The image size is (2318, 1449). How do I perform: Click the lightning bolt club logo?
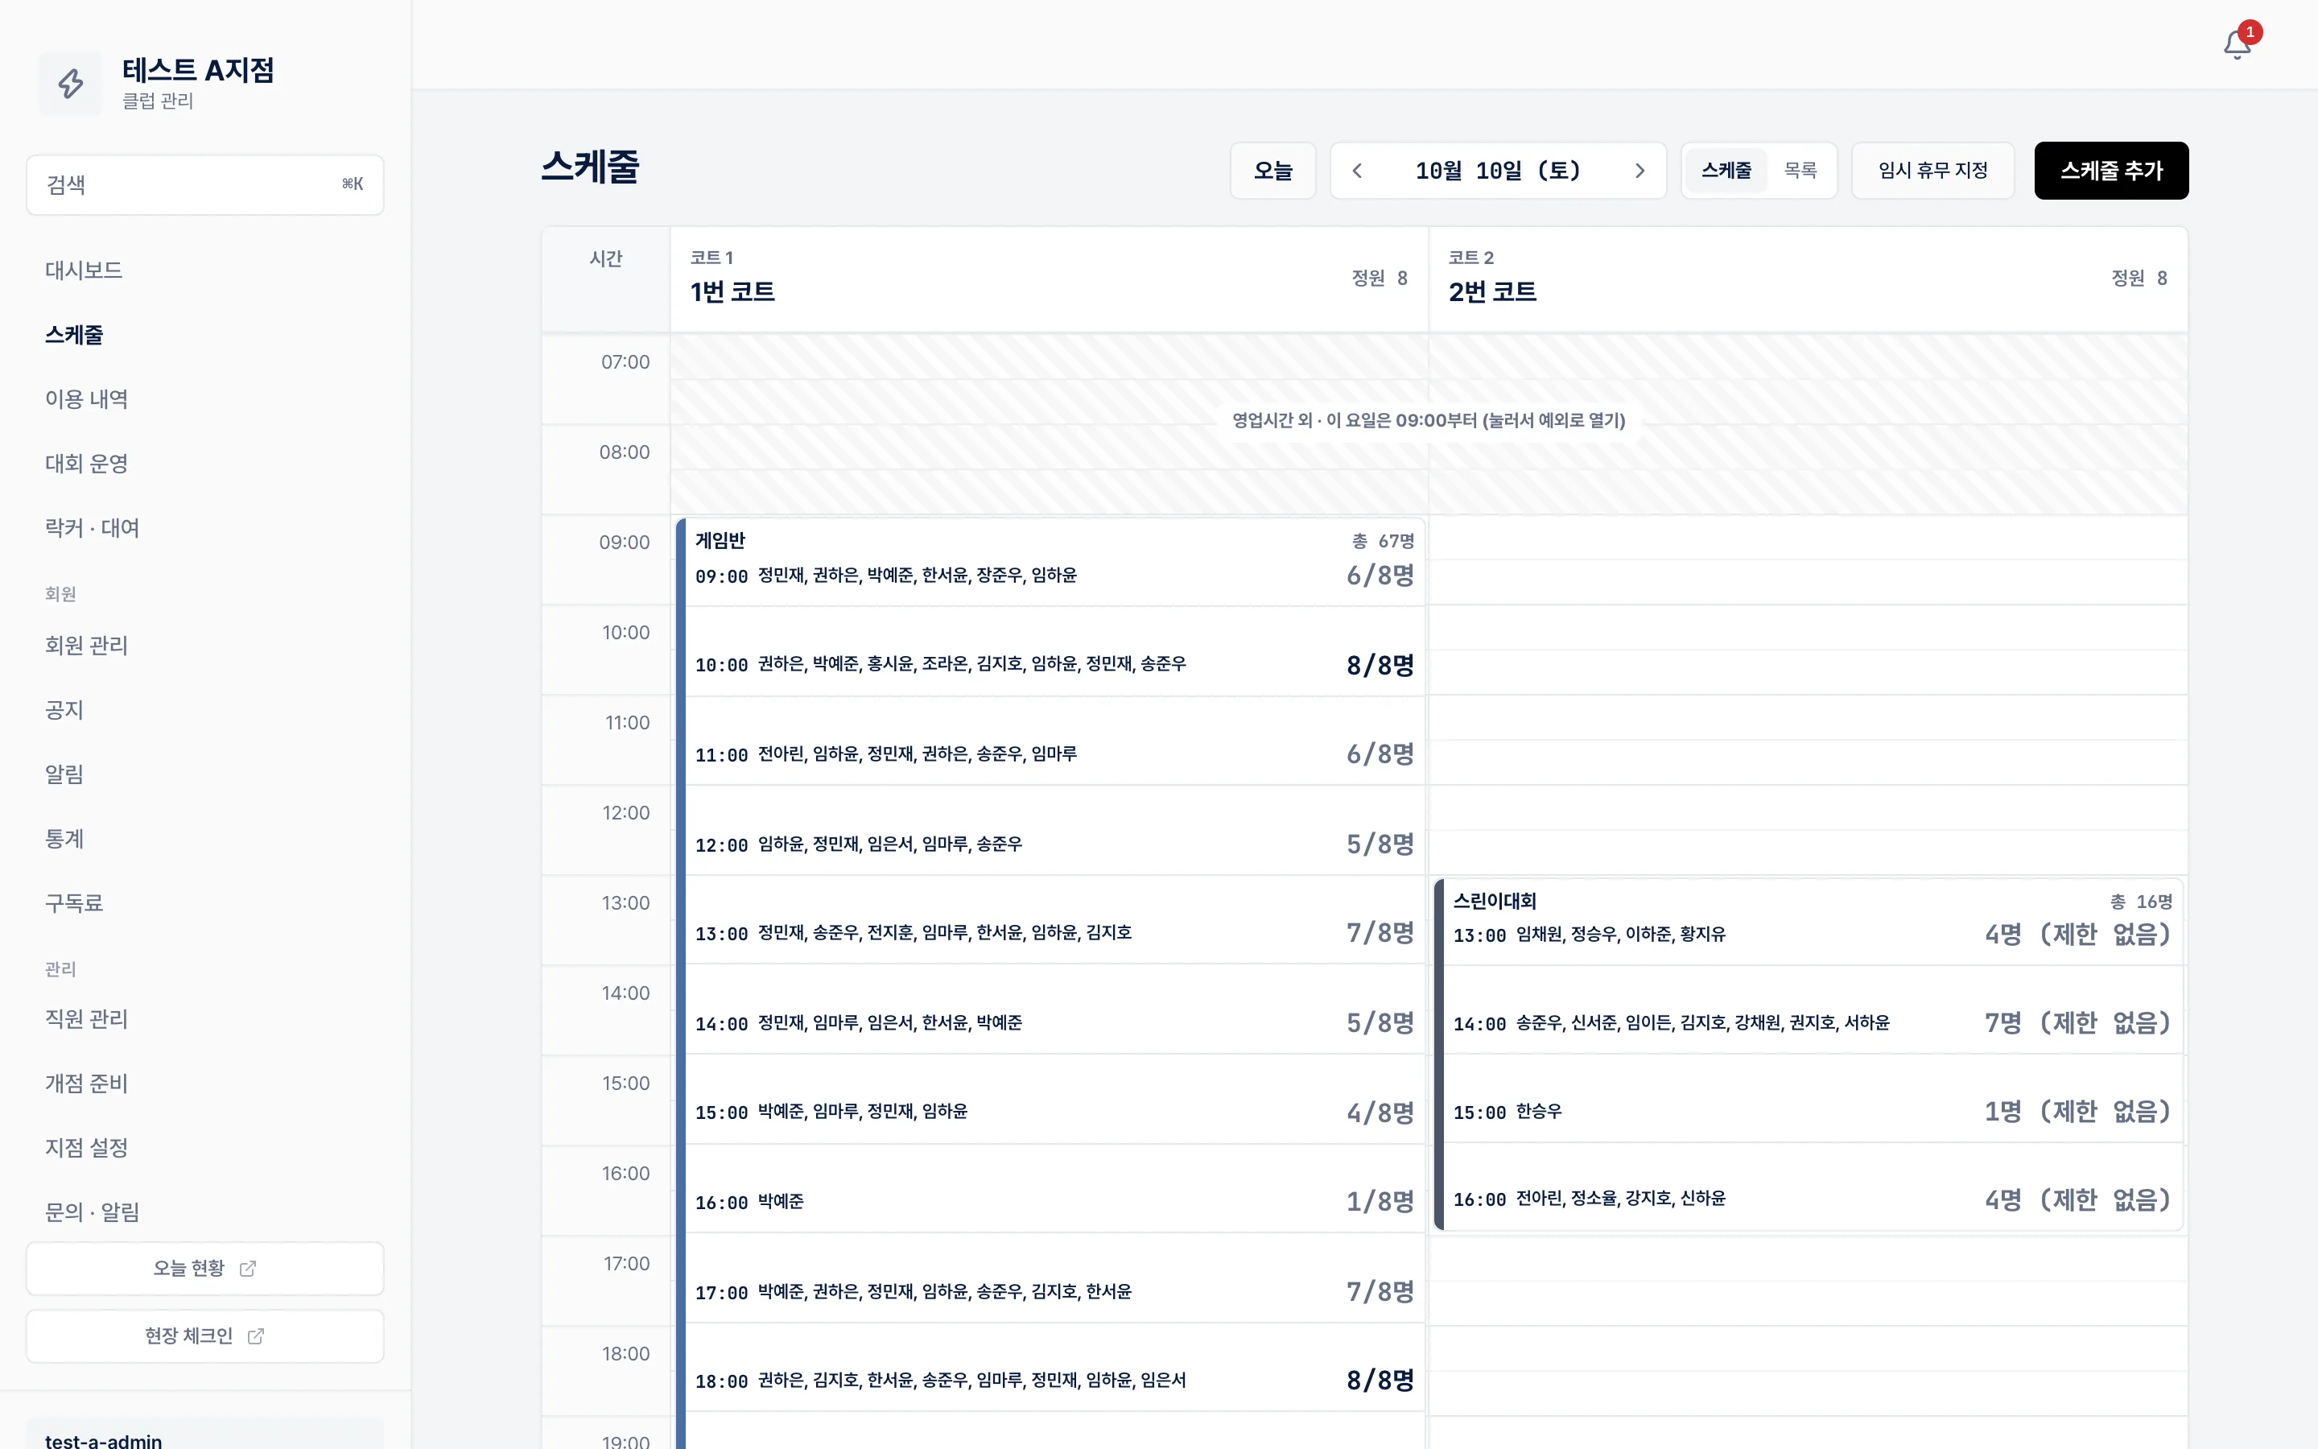click(x=71, y=84)
